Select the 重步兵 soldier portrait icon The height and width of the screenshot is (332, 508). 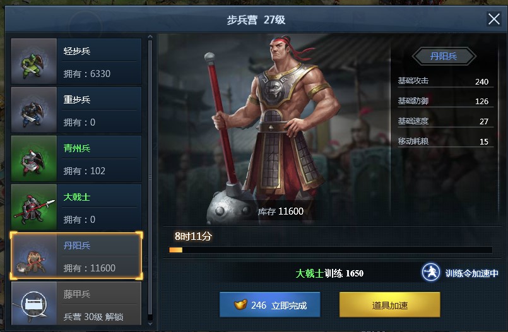[x=34, y=110]
